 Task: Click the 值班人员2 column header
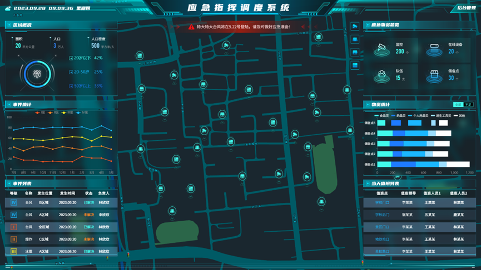459,193
